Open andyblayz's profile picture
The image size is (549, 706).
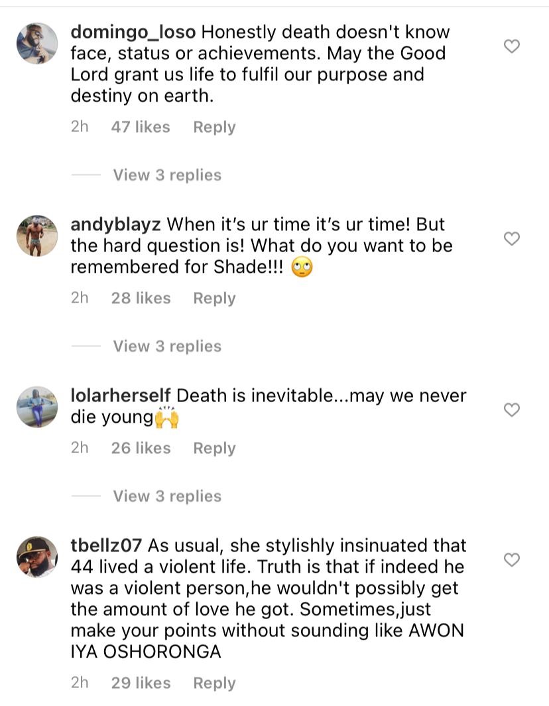(x=37, y=236)
